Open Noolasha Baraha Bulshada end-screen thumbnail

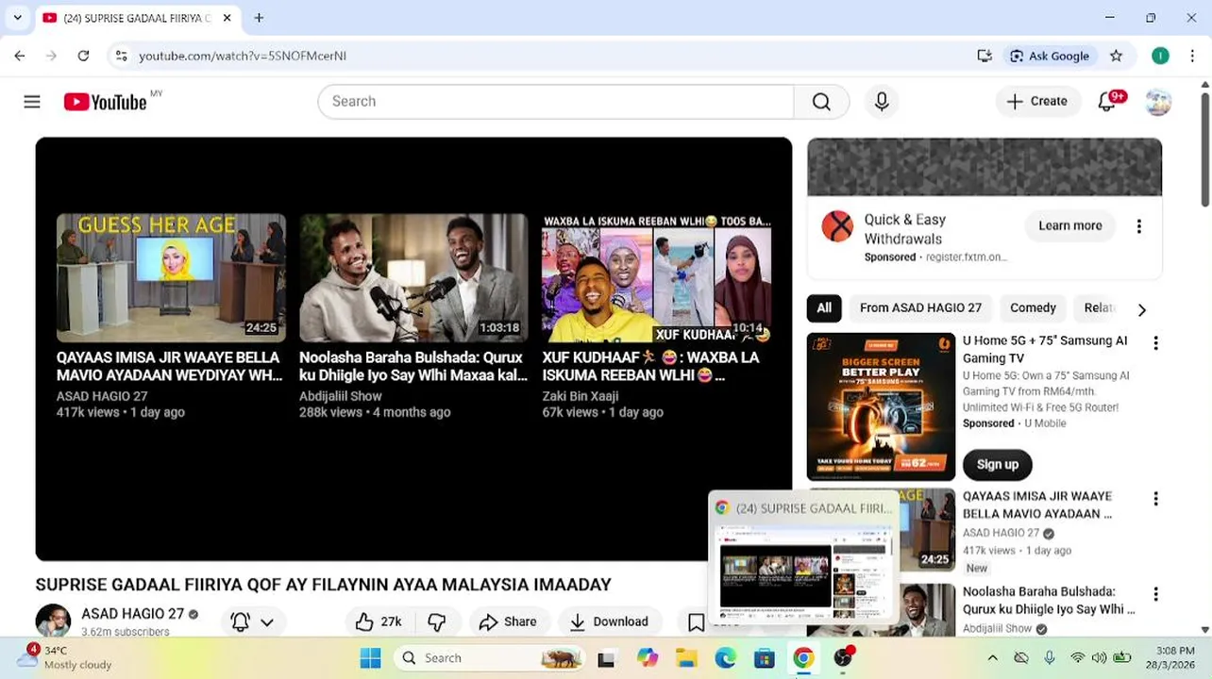pos(413,277)
